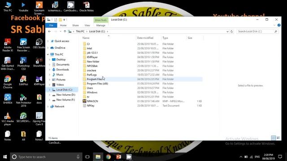Expand the Quick access tree node
This screenshot has height=161, width=287.
coord(48,41)
